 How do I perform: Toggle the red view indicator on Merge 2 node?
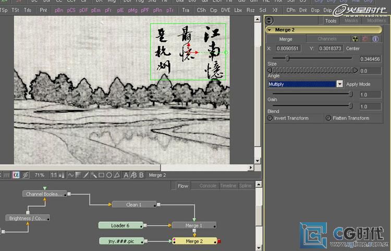[219, 241]
